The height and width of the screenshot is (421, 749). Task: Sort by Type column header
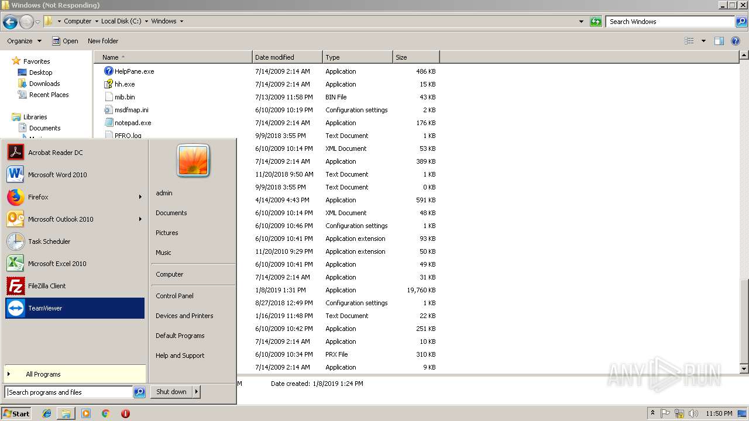click(x=358, y=57)
